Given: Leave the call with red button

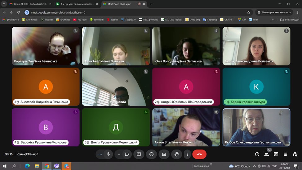Looking at the screenshot, I should [199, 154].
